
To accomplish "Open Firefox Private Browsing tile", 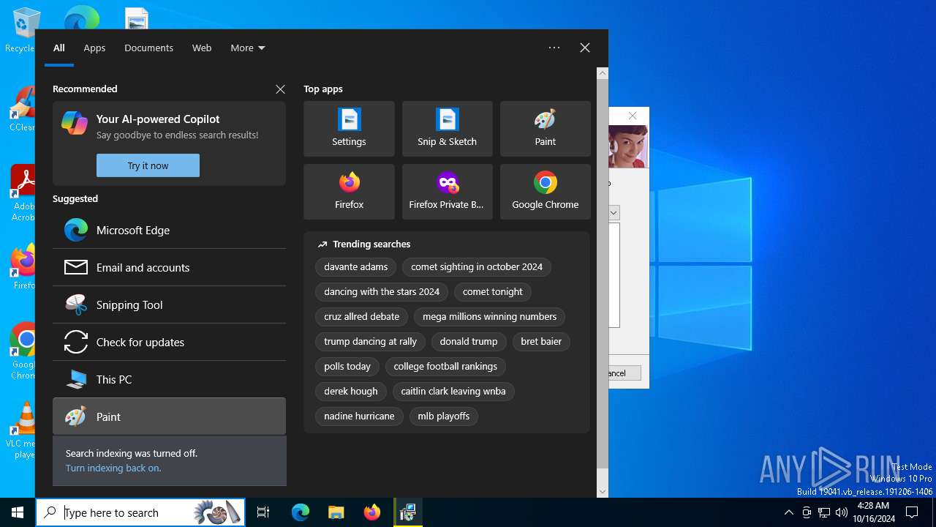I will tap(447, 192).
